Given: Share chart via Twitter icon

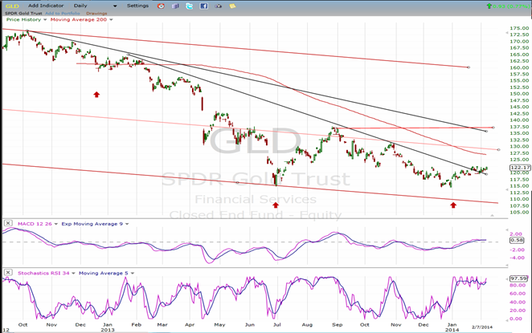Looking at the screenshot, I should (189, 6).
